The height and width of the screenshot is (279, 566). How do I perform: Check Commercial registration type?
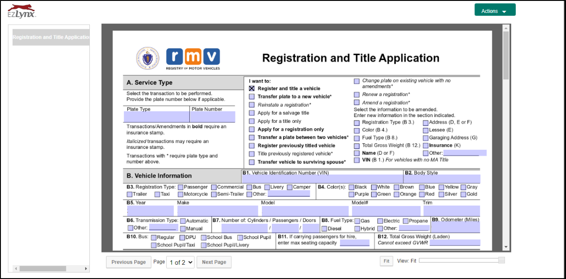(214, 187)
